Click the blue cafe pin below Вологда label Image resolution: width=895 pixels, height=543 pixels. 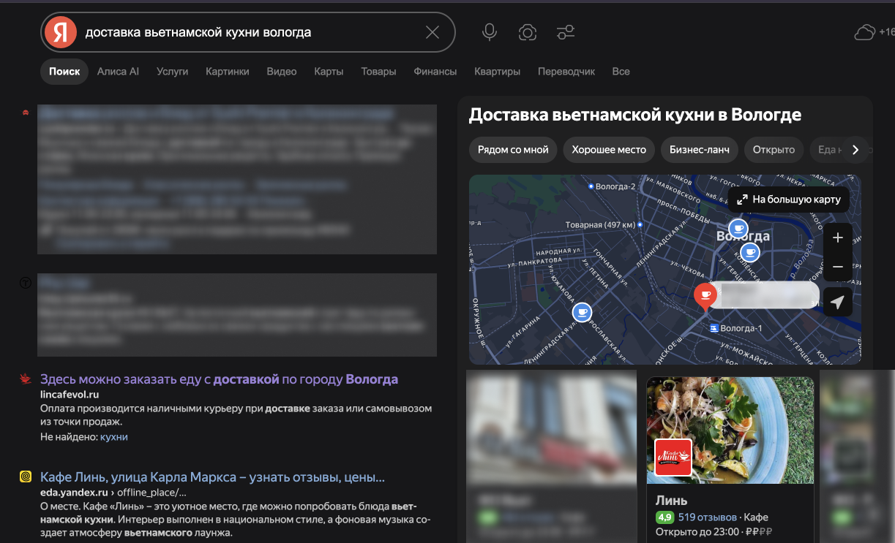click(750, 253)
